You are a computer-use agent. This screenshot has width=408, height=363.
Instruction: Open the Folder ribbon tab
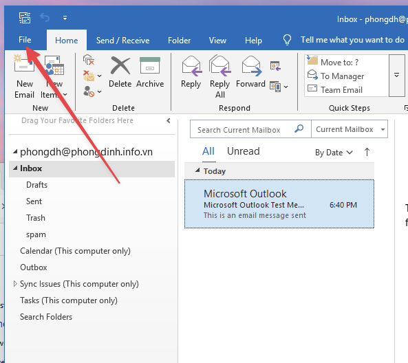click(x=179, y=41)
